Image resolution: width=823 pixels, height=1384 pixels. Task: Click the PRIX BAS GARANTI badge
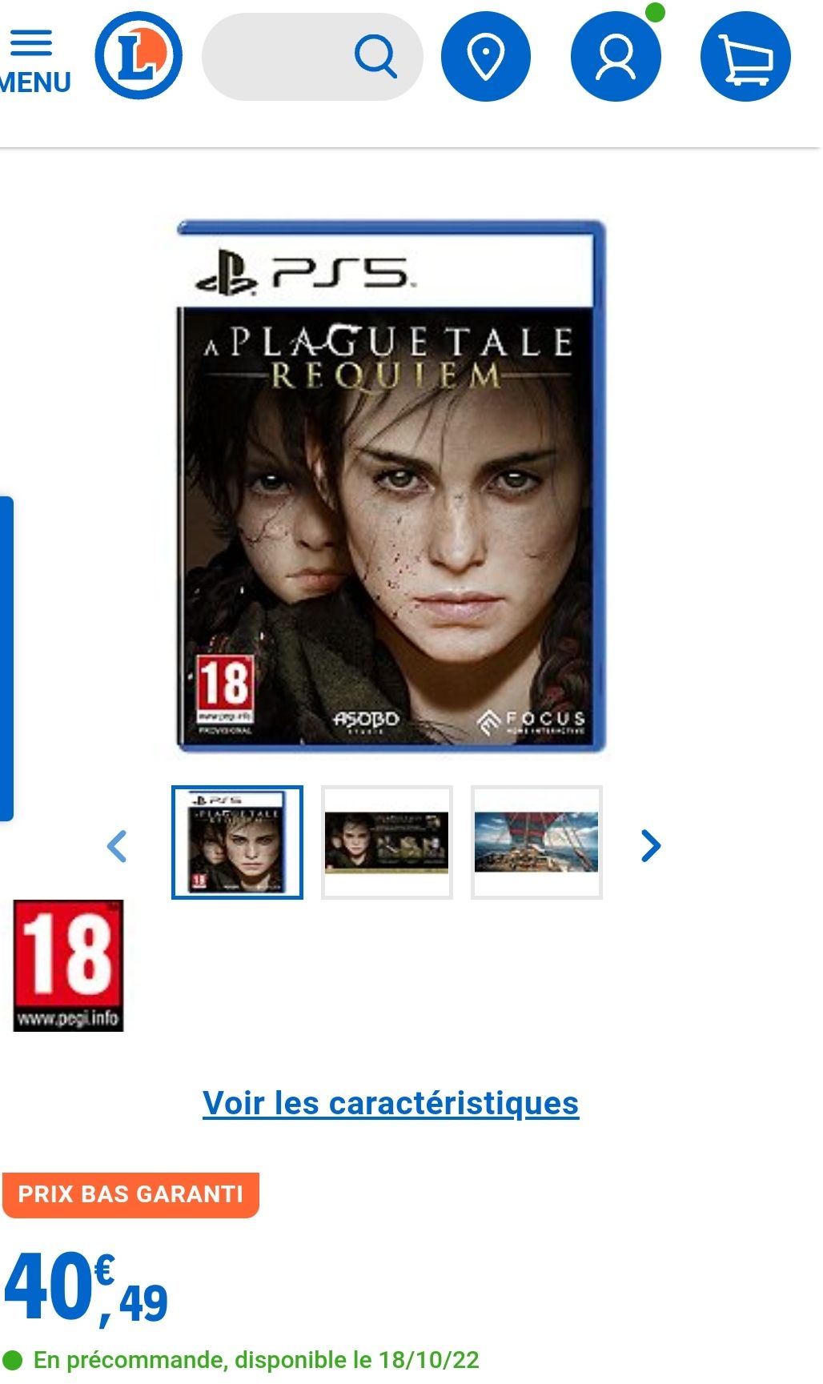[130, 1194]
